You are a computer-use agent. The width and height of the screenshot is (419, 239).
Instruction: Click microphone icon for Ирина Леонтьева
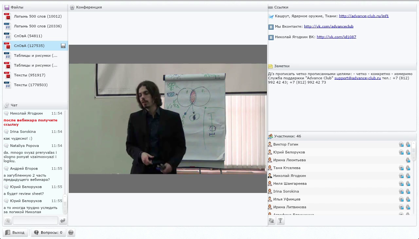tap(408, 160)
